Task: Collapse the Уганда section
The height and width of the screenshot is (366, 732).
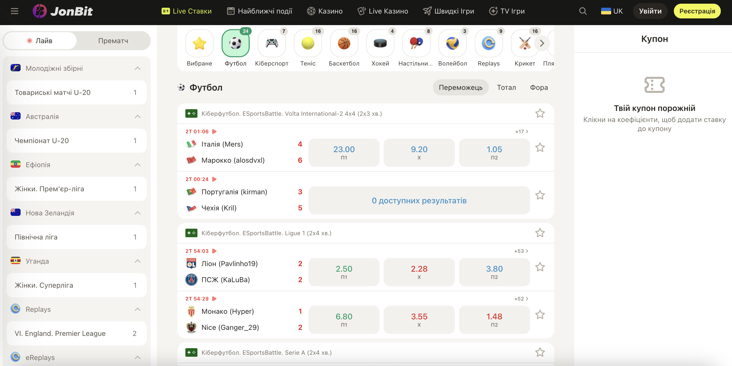Action: (x=138, y=261)
